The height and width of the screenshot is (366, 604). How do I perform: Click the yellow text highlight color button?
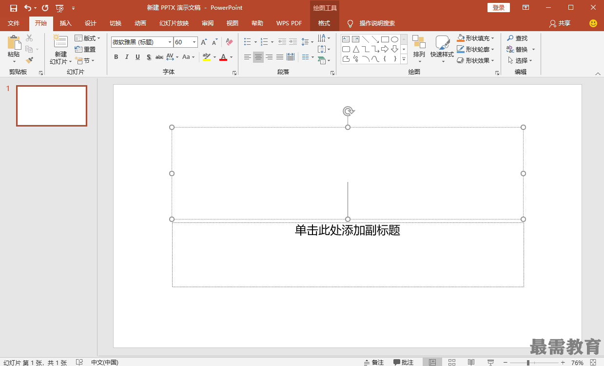tap(207, 57)
